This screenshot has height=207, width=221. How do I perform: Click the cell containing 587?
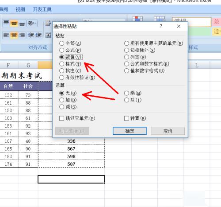71,164
